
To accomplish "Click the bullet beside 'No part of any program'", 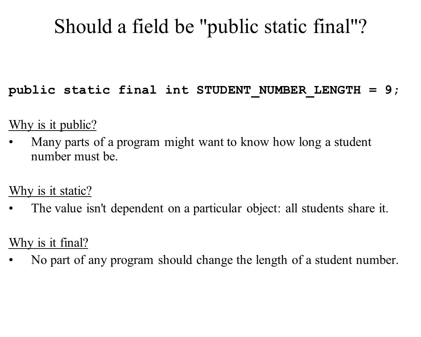I will click(12, 260).
